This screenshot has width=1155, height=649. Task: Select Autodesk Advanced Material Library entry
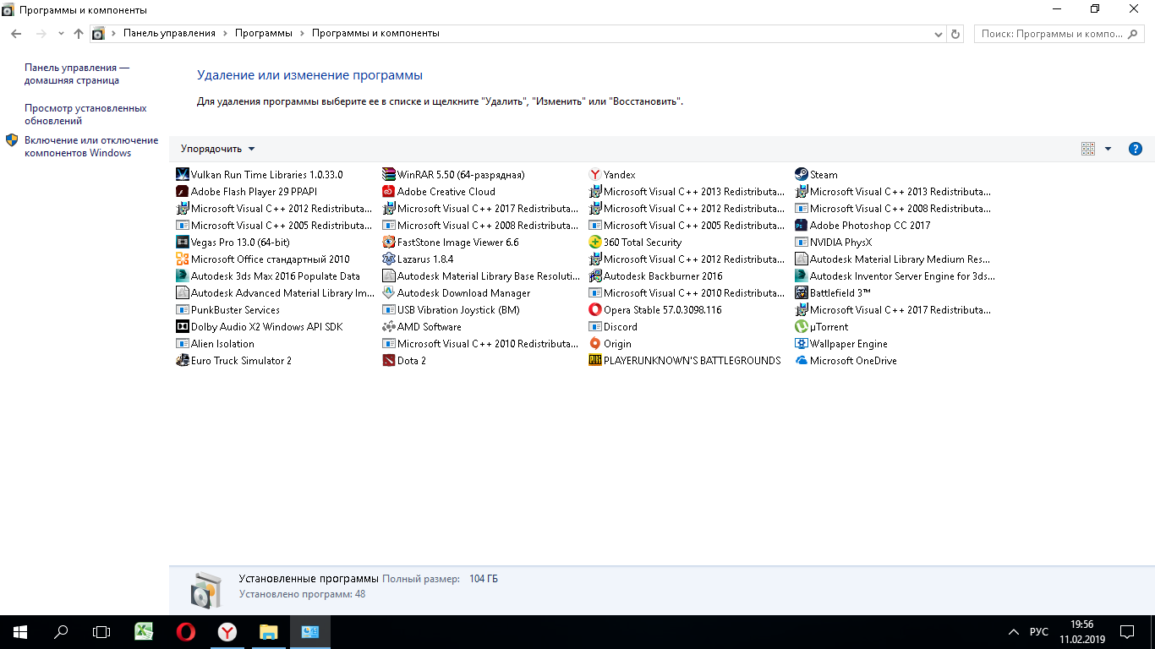click(x=276, y=293)
